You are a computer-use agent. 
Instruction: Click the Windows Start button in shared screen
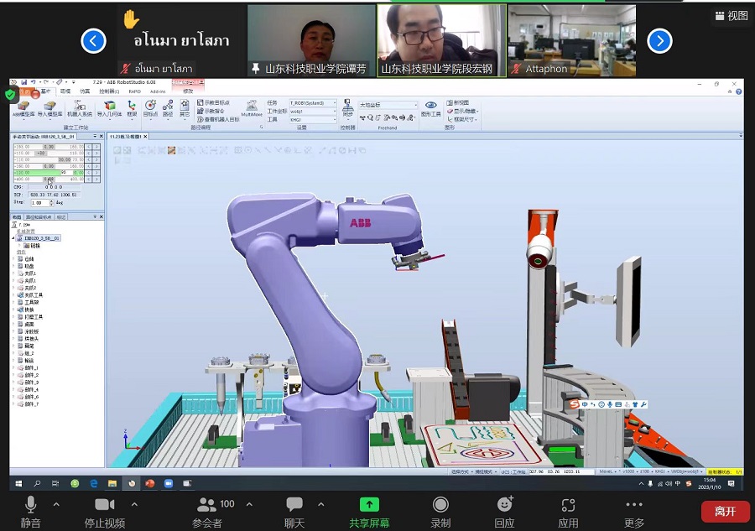pos(18,483)
